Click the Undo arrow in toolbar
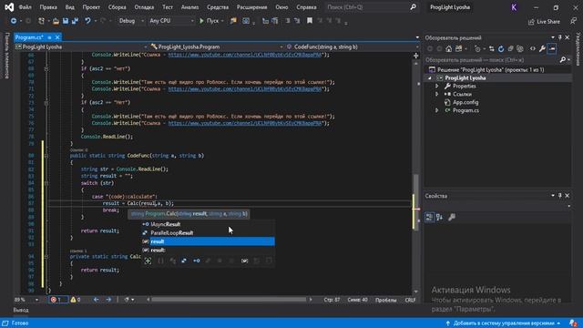Image resolution: width=583 pixels, height=328 pixels. click(x=87, y=21)
